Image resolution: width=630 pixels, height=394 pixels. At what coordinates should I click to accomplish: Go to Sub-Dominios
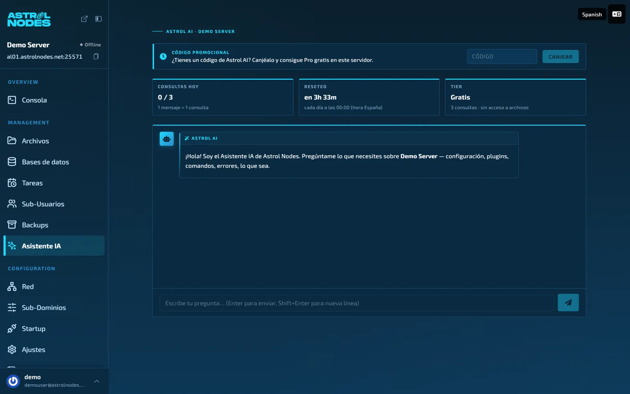(x=54, y=308)
